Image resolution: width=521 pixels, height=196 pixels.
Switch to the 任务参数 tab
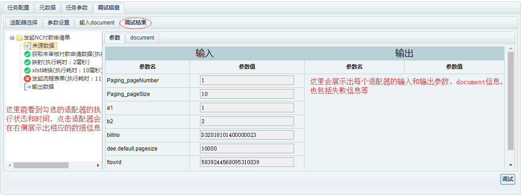point(76,8)
